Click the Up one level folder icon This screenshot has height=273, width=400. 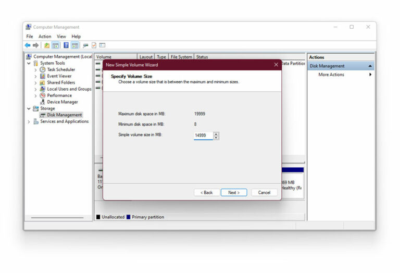tap(47, 45)
